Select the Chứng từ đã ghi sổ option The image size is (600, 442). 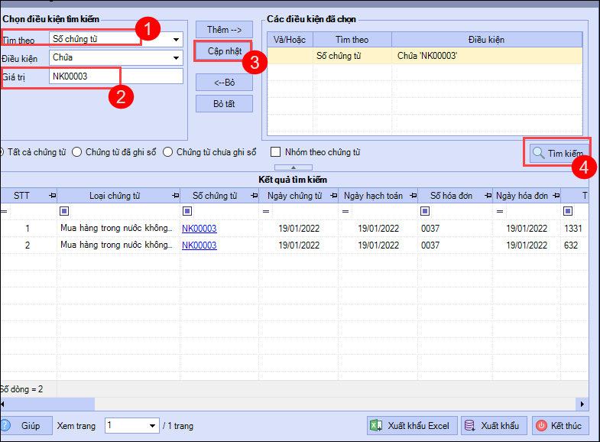[77, 152]
